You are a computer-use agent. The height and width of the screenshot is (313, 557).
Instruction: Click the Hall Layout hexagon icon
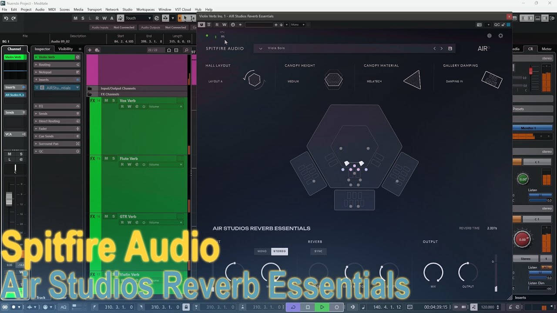point(254,80)
